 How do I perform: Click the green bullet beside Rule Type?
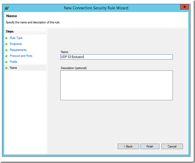[6, 38]
